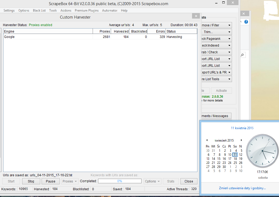Image resolution: width=279 pixels, height=197 pixels.
Task: Click the Activate button
Action: coord(221,91)
